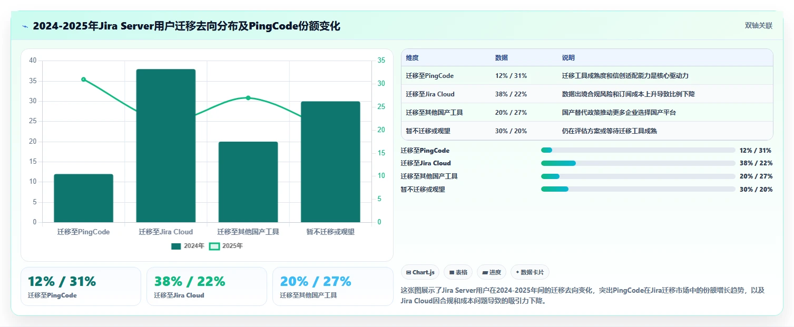
Task: Click the 2024年 filled legend color box
Action: (176, 246)
